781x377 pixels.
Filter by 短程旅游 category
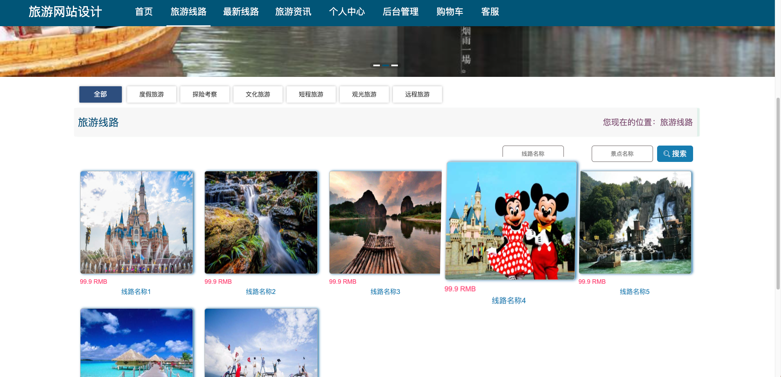pyautogui.click(x=311, y=94)
